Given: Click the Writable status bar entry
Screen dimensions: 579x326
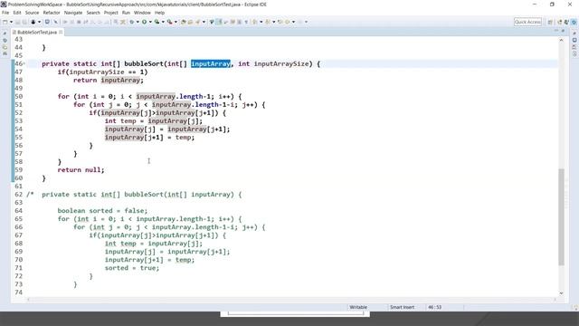Looking at the screenshot, I should coord(358,307).
